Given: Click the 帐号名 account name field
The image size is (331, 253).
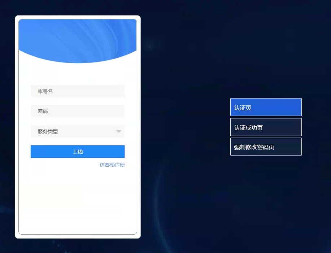Looking at the screenshot, I should pyautogui.click(x=78, y=91).
